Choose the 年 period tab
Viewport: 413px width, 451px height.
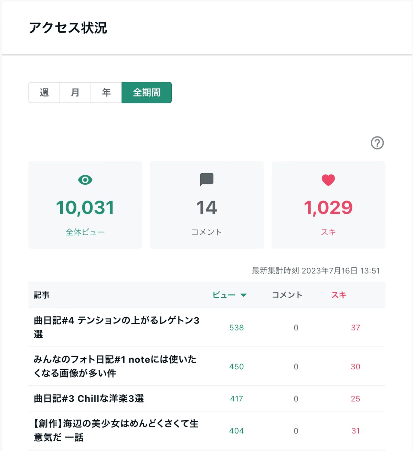[106, 92]
